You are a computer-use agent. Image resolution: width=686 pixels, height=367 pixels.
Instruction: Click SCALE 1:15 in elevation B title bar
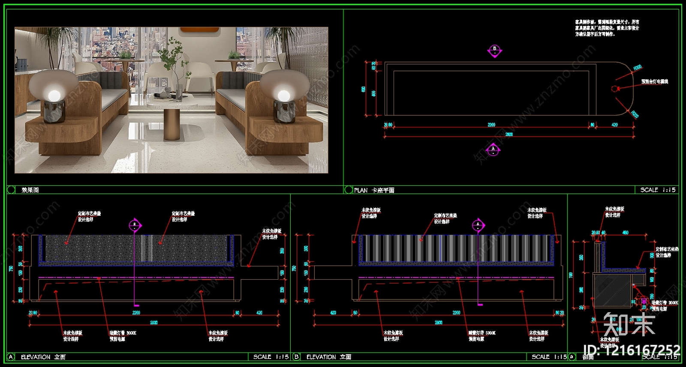(x=549, y=357)
